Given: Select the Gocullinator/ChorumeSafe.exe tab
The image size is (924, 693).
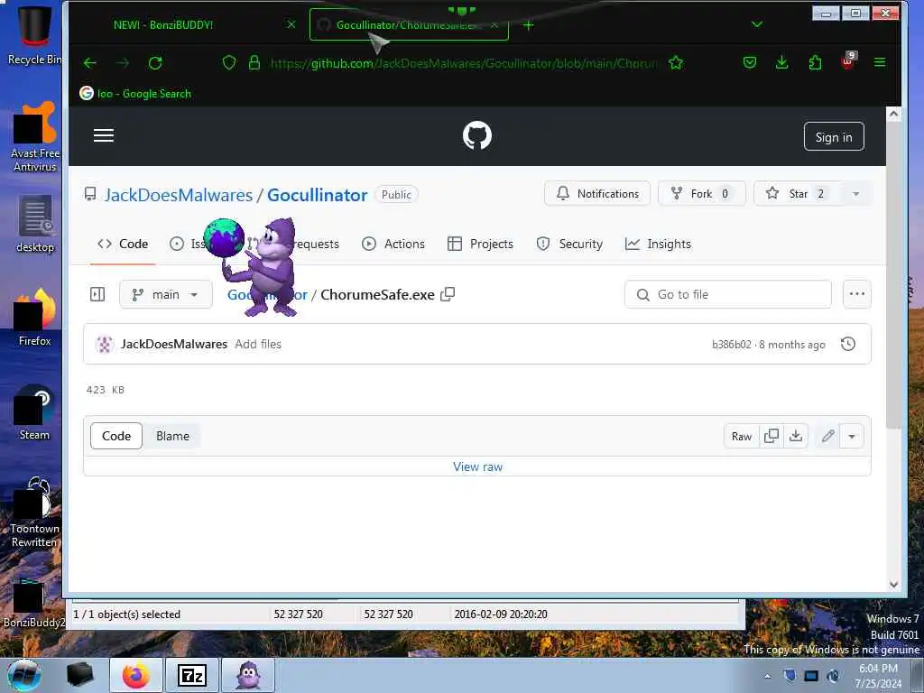Looking at the screenshot, I should [409, 24].
